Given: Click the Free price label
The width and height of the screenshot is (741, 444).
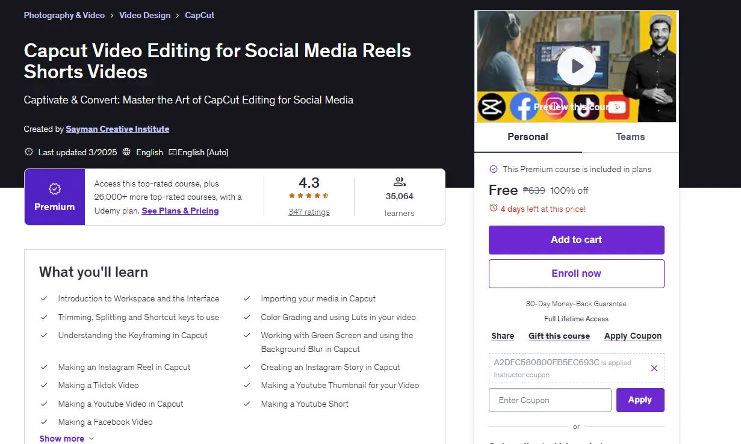Looking at the screenshot, I should (503, 190).
